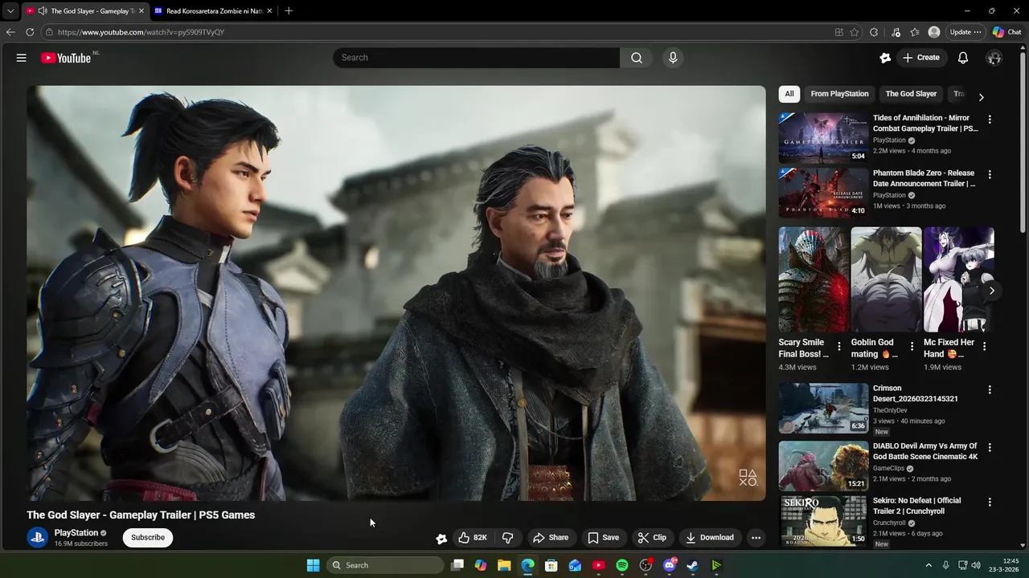The image size is (1029, 578).
Task: Show hidden system tray icons chevron
Action: [x=929, y=565]
